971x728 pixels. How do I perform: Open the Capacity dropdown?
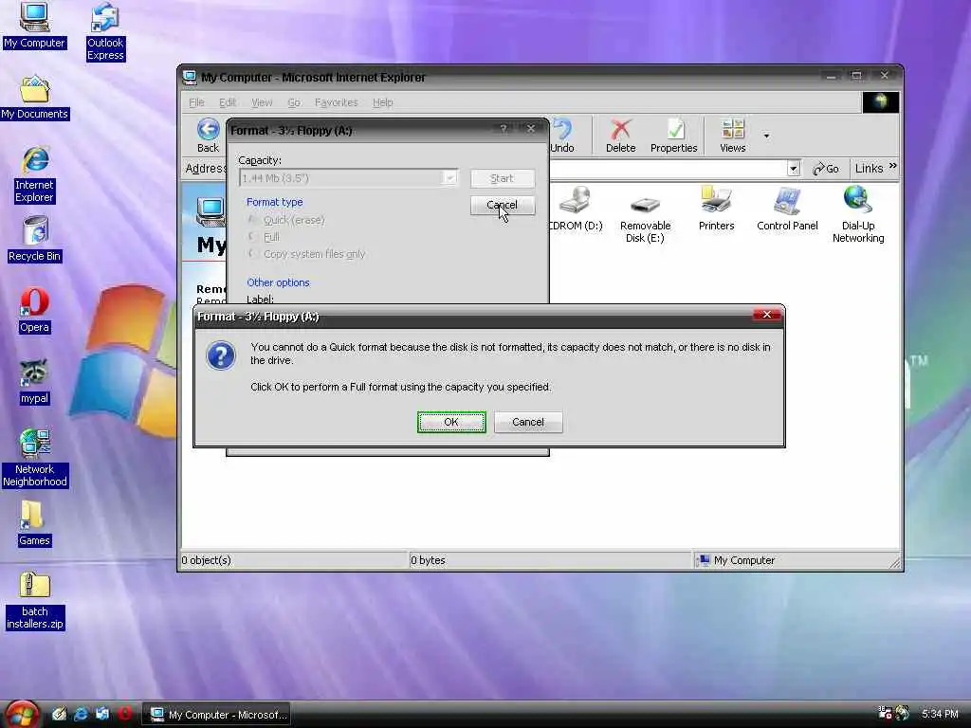coord(450,178)
